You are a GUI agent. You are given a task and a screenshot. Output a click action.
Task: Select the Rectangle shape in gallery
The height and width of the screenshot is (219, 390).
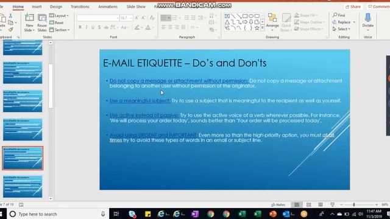pyautogui.click(x=245, y=16)
